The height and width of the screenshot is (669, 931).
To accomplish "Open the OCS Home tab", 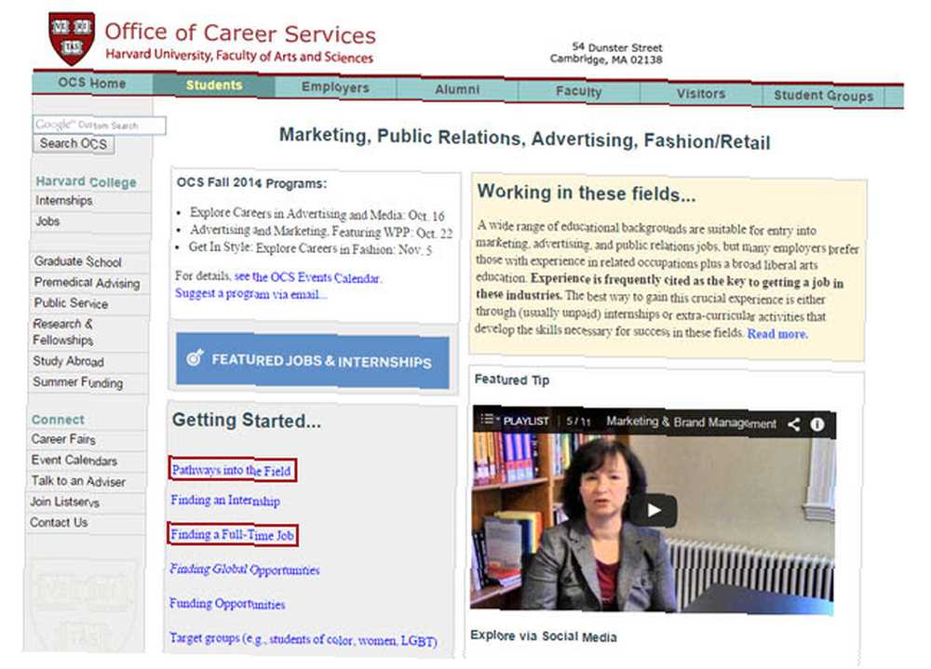I will click(92, 83).
